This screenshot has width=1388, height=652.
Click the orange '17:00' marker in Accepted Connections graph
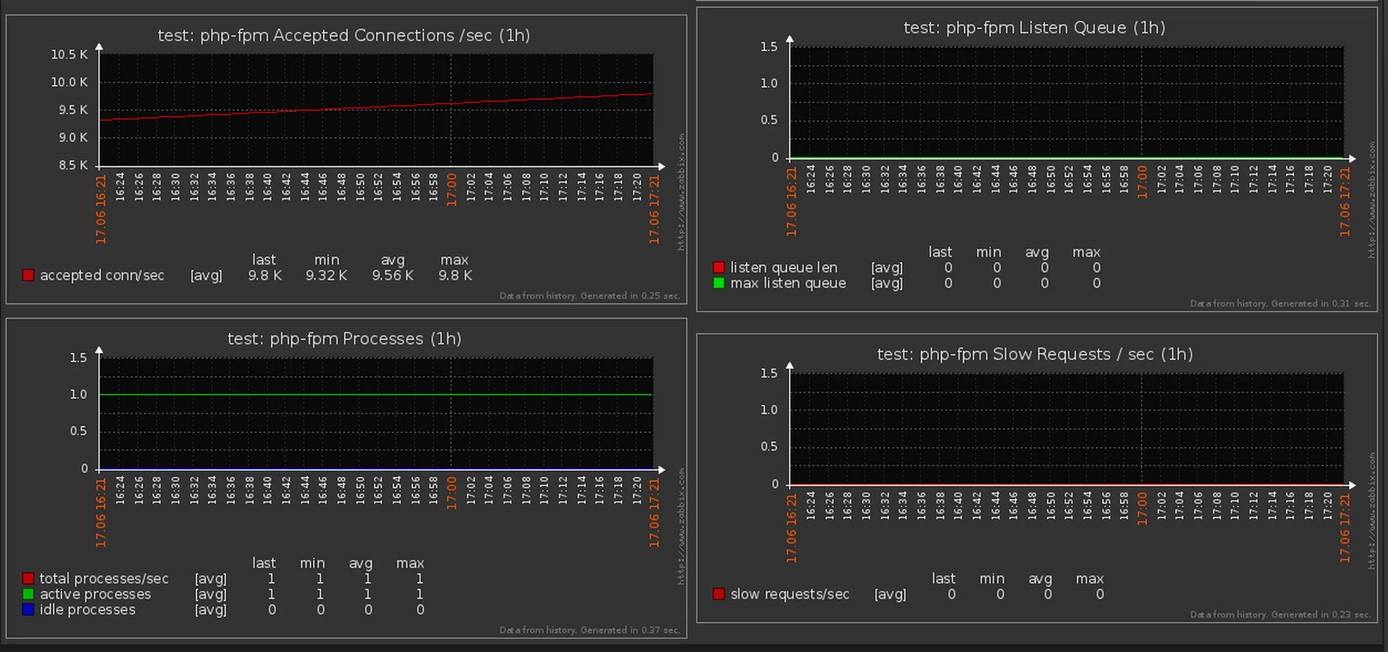(x=452, y=189)
